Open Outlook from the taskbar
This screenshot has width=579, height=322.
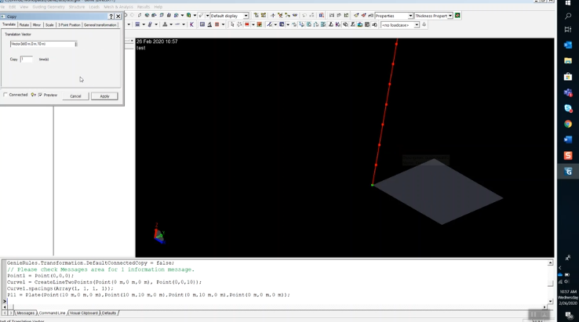(x=568, y=45)
